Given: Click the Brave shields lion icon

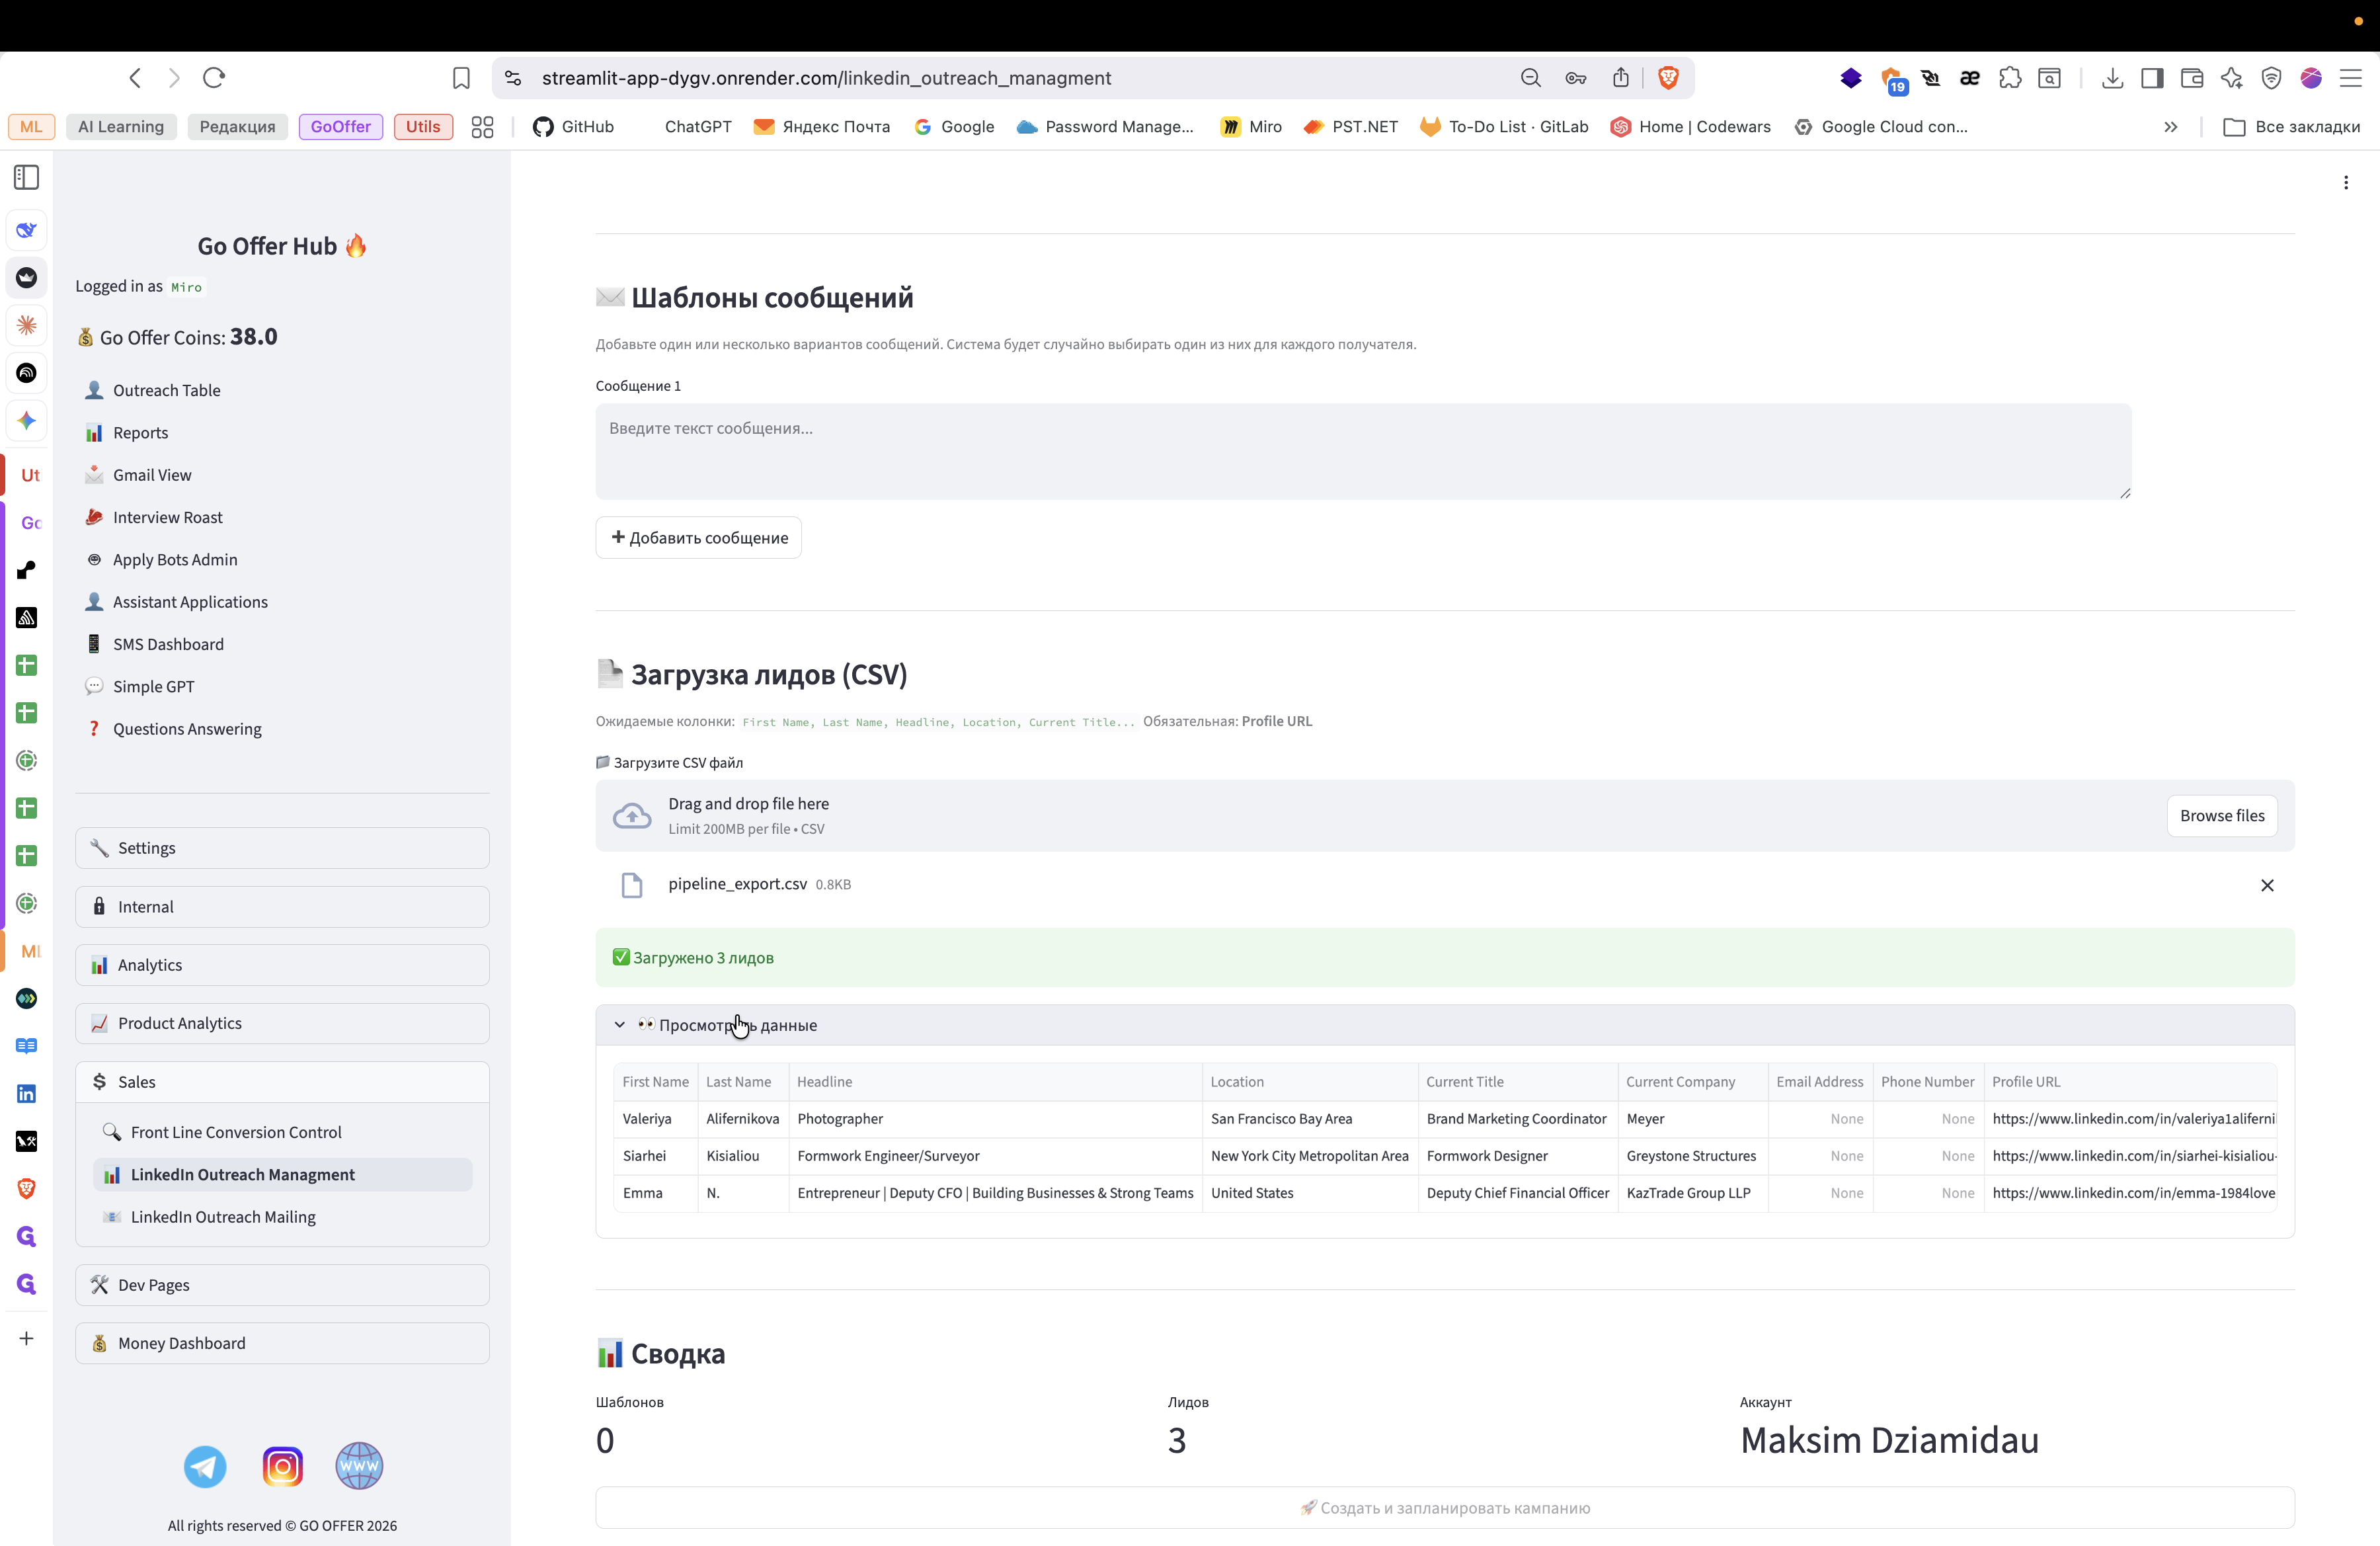Looking at the screenshot, I should pyautogui.click(x=1668, y=78).
